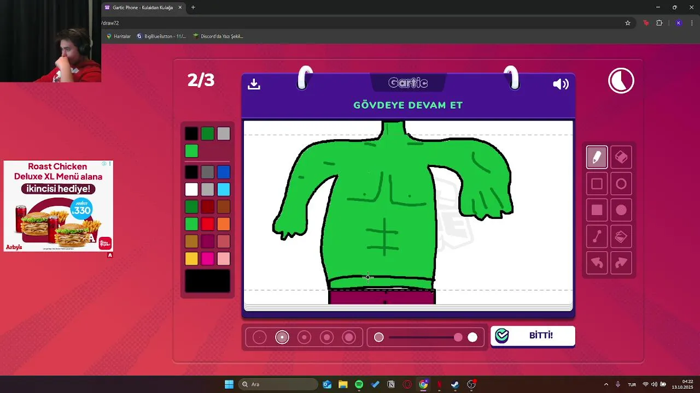Select the eraser tool
Image resolution: width=700 pixels, height=393 pixels.
tap(621, 157)
